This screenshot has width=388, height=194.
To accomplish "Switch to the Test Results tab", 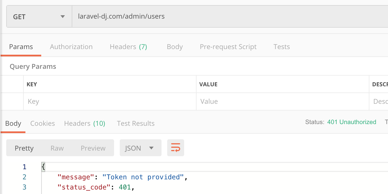I will (136, 124).
